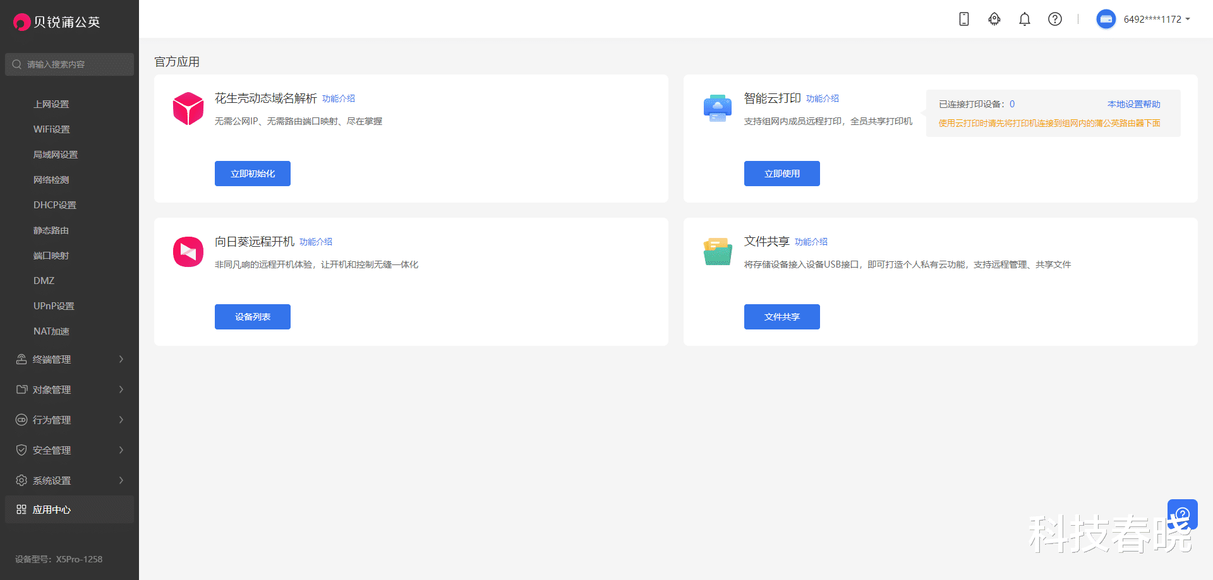
Task: Open 功能介绍 link for 智能云打印
Action: pos(823,98)
